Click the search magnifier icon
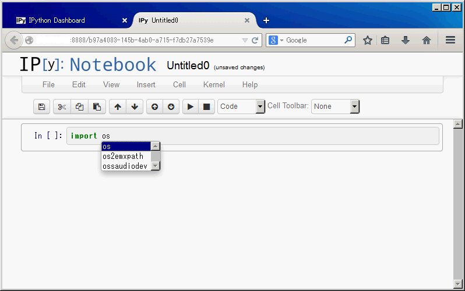 pyautogui.click(x=348, y=40)
